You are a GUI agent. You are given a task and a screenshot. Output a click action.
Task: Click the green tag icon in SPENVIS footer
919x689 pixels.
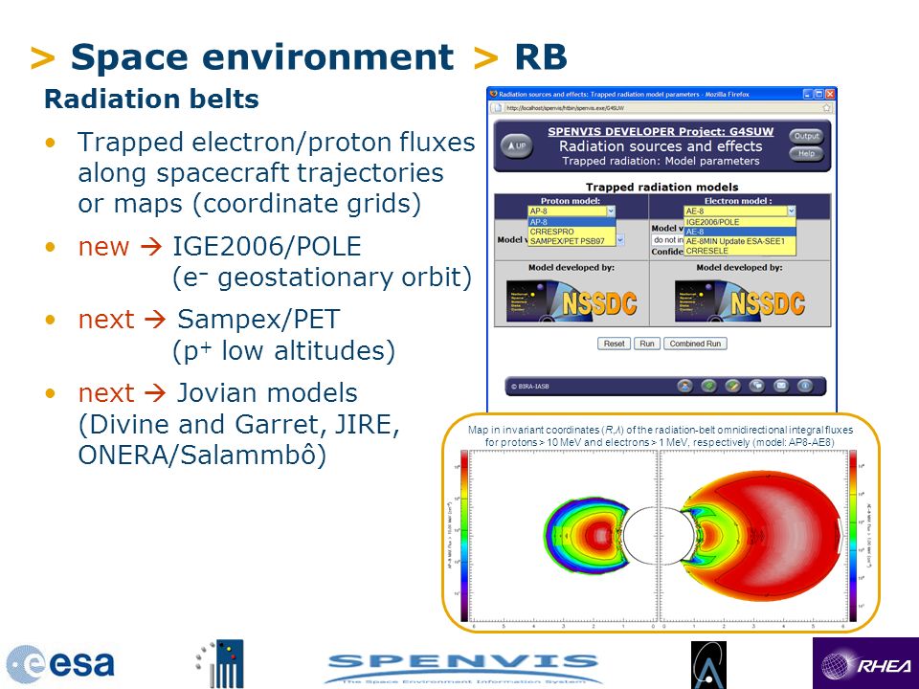(708, 386)
